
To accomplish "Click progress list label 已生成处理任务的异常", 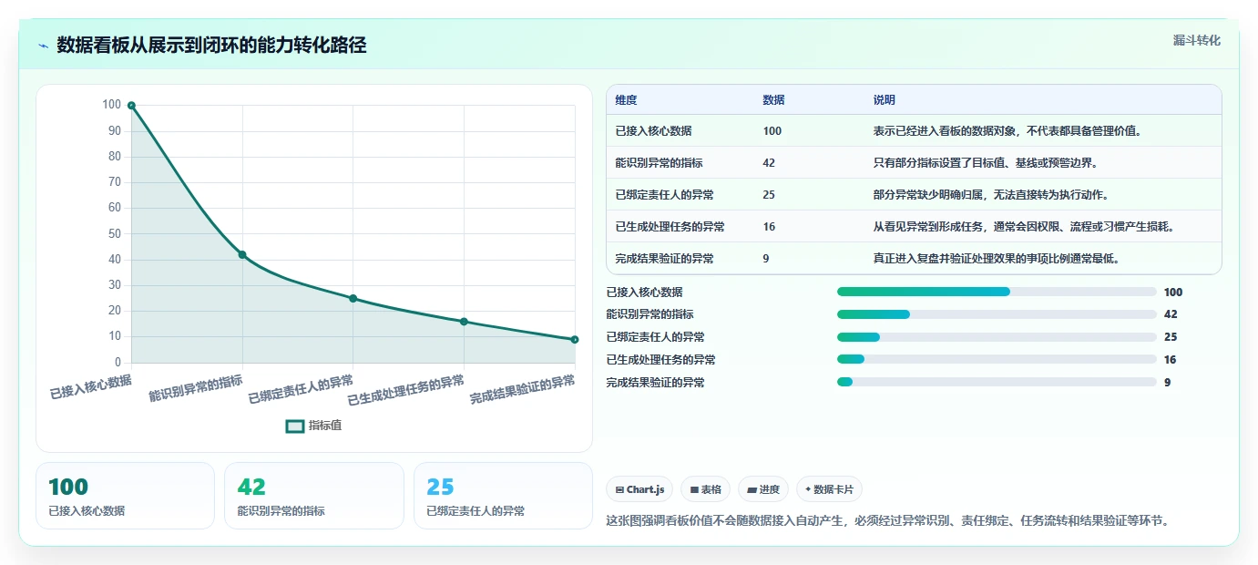I will click(660, 360).
